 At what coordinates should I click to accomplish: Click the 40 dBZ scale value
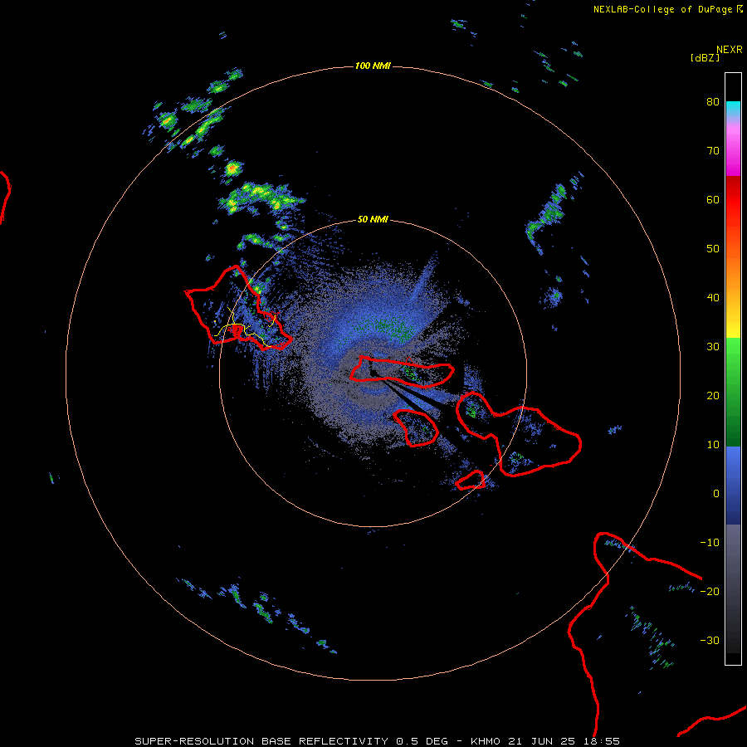(713, 298)
